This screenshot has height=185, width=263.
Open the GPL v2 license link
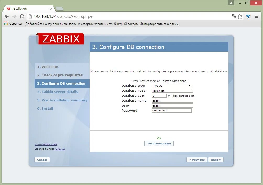pos(60,149)
